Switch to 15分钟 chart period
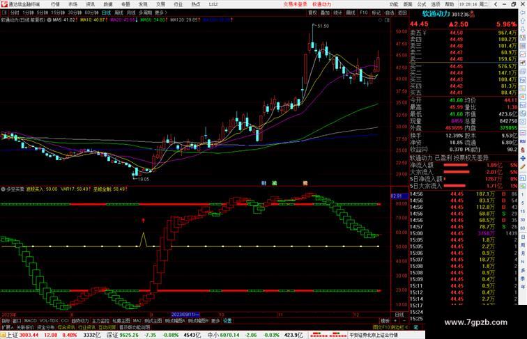The image size is (527, 339). click(x=58, y=13)
